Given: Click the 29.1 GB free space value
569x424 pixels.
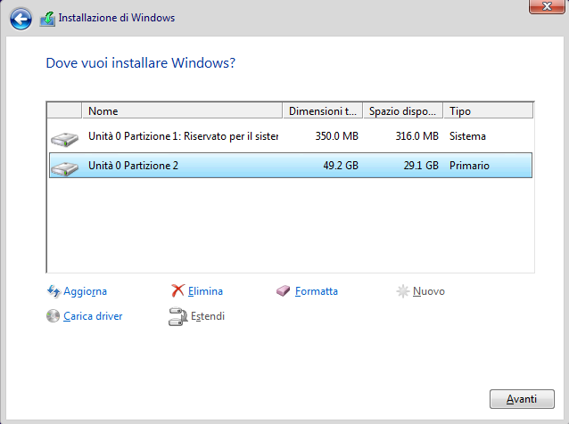Looking at the screenshot, I should tap(421, 166).
